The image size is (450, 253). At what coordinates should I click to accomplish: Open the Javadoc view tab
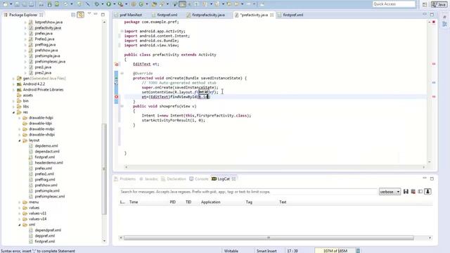click(x=148, y=179)
